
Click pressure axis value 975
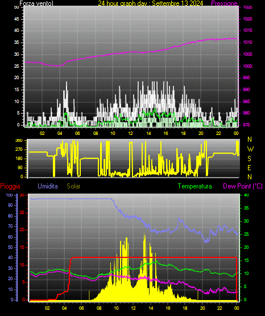tap(246, 125)
